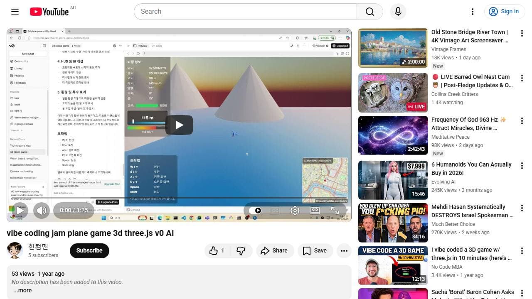Click the 12:13 duration badge

pyautogui.click(x=419, y=279)
